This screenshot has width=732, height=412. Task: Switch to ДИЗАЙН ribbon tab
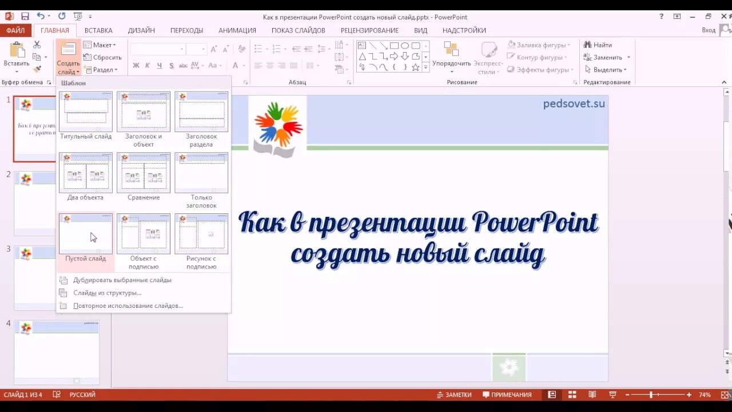coord(141,30)
